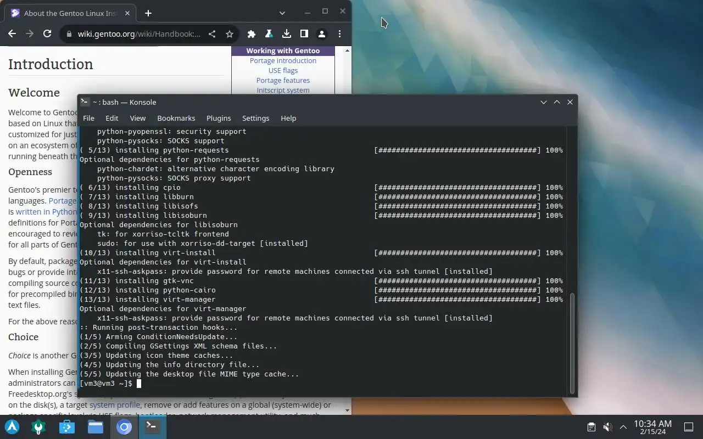Open the clock showing 10:34 AM
The width and height of the screenshot is (703, 439).
652,427
